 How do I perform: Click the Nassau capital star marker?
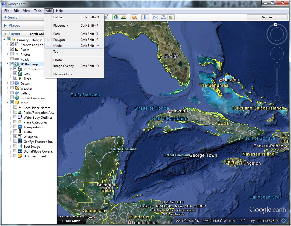[x=221, y=80]
